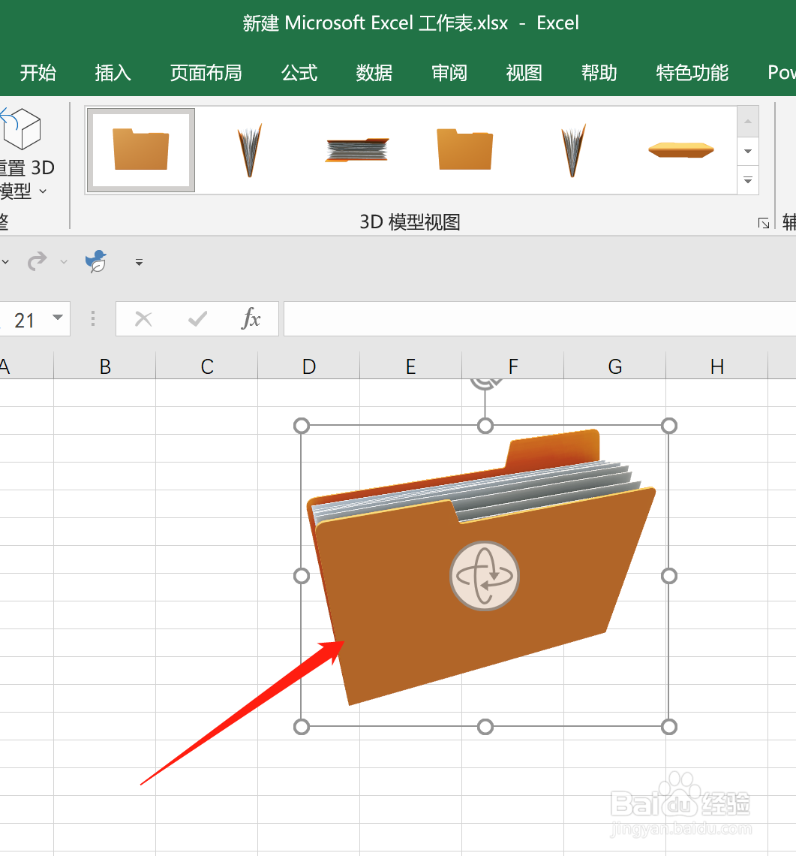Viewport: 796px width, 856px height.
Task: Select the top-down flat folder view thumbnail
Action: (x=681, y=149)
